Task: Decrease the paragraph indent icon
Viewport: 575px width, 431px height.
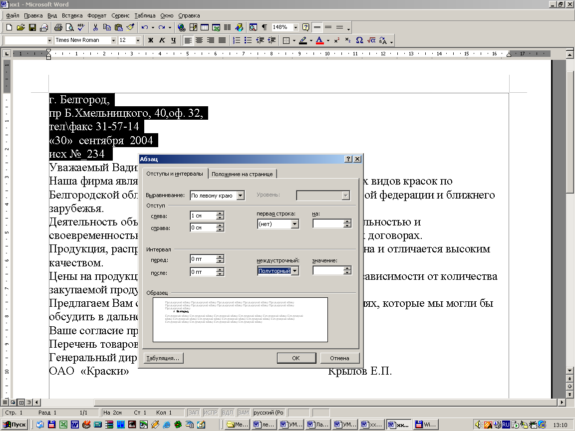Action: pos(260,40)
